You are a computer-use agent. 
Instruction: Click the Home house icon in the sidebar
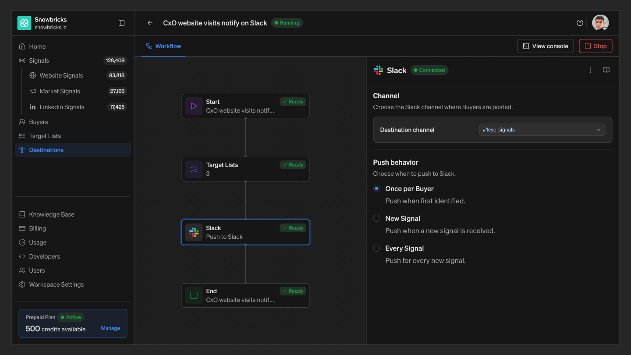[x=22, y=46]
